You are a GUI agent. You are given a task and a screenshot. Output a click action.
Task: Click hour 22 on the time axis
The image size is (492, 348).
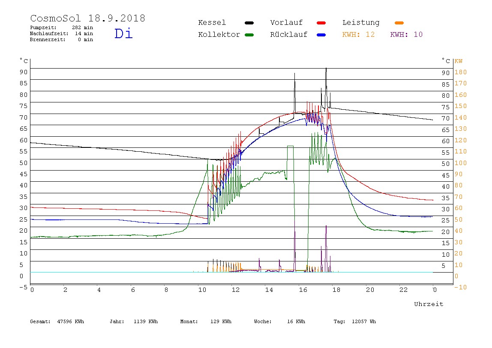point(404,290)
